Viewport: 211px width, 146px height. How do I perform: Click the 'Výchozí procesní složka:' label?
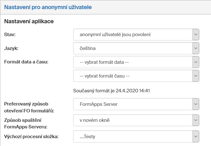tap(31, 136)
